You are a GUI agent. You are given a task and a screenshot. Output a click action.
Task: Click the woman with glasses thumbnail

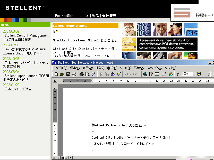(129, 29)
